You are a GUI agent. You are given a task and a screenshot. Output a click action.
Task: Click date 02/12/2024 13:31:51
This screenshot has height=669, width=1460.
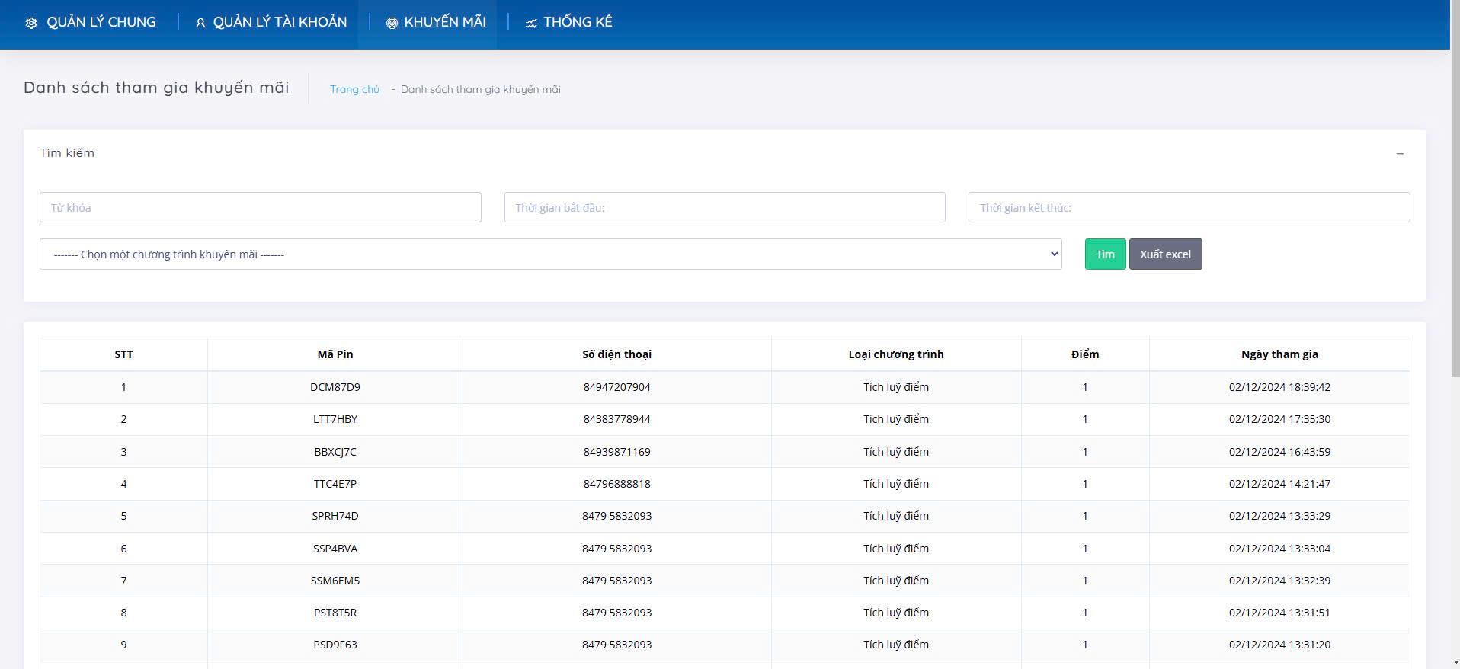(x=1279, y=613)
